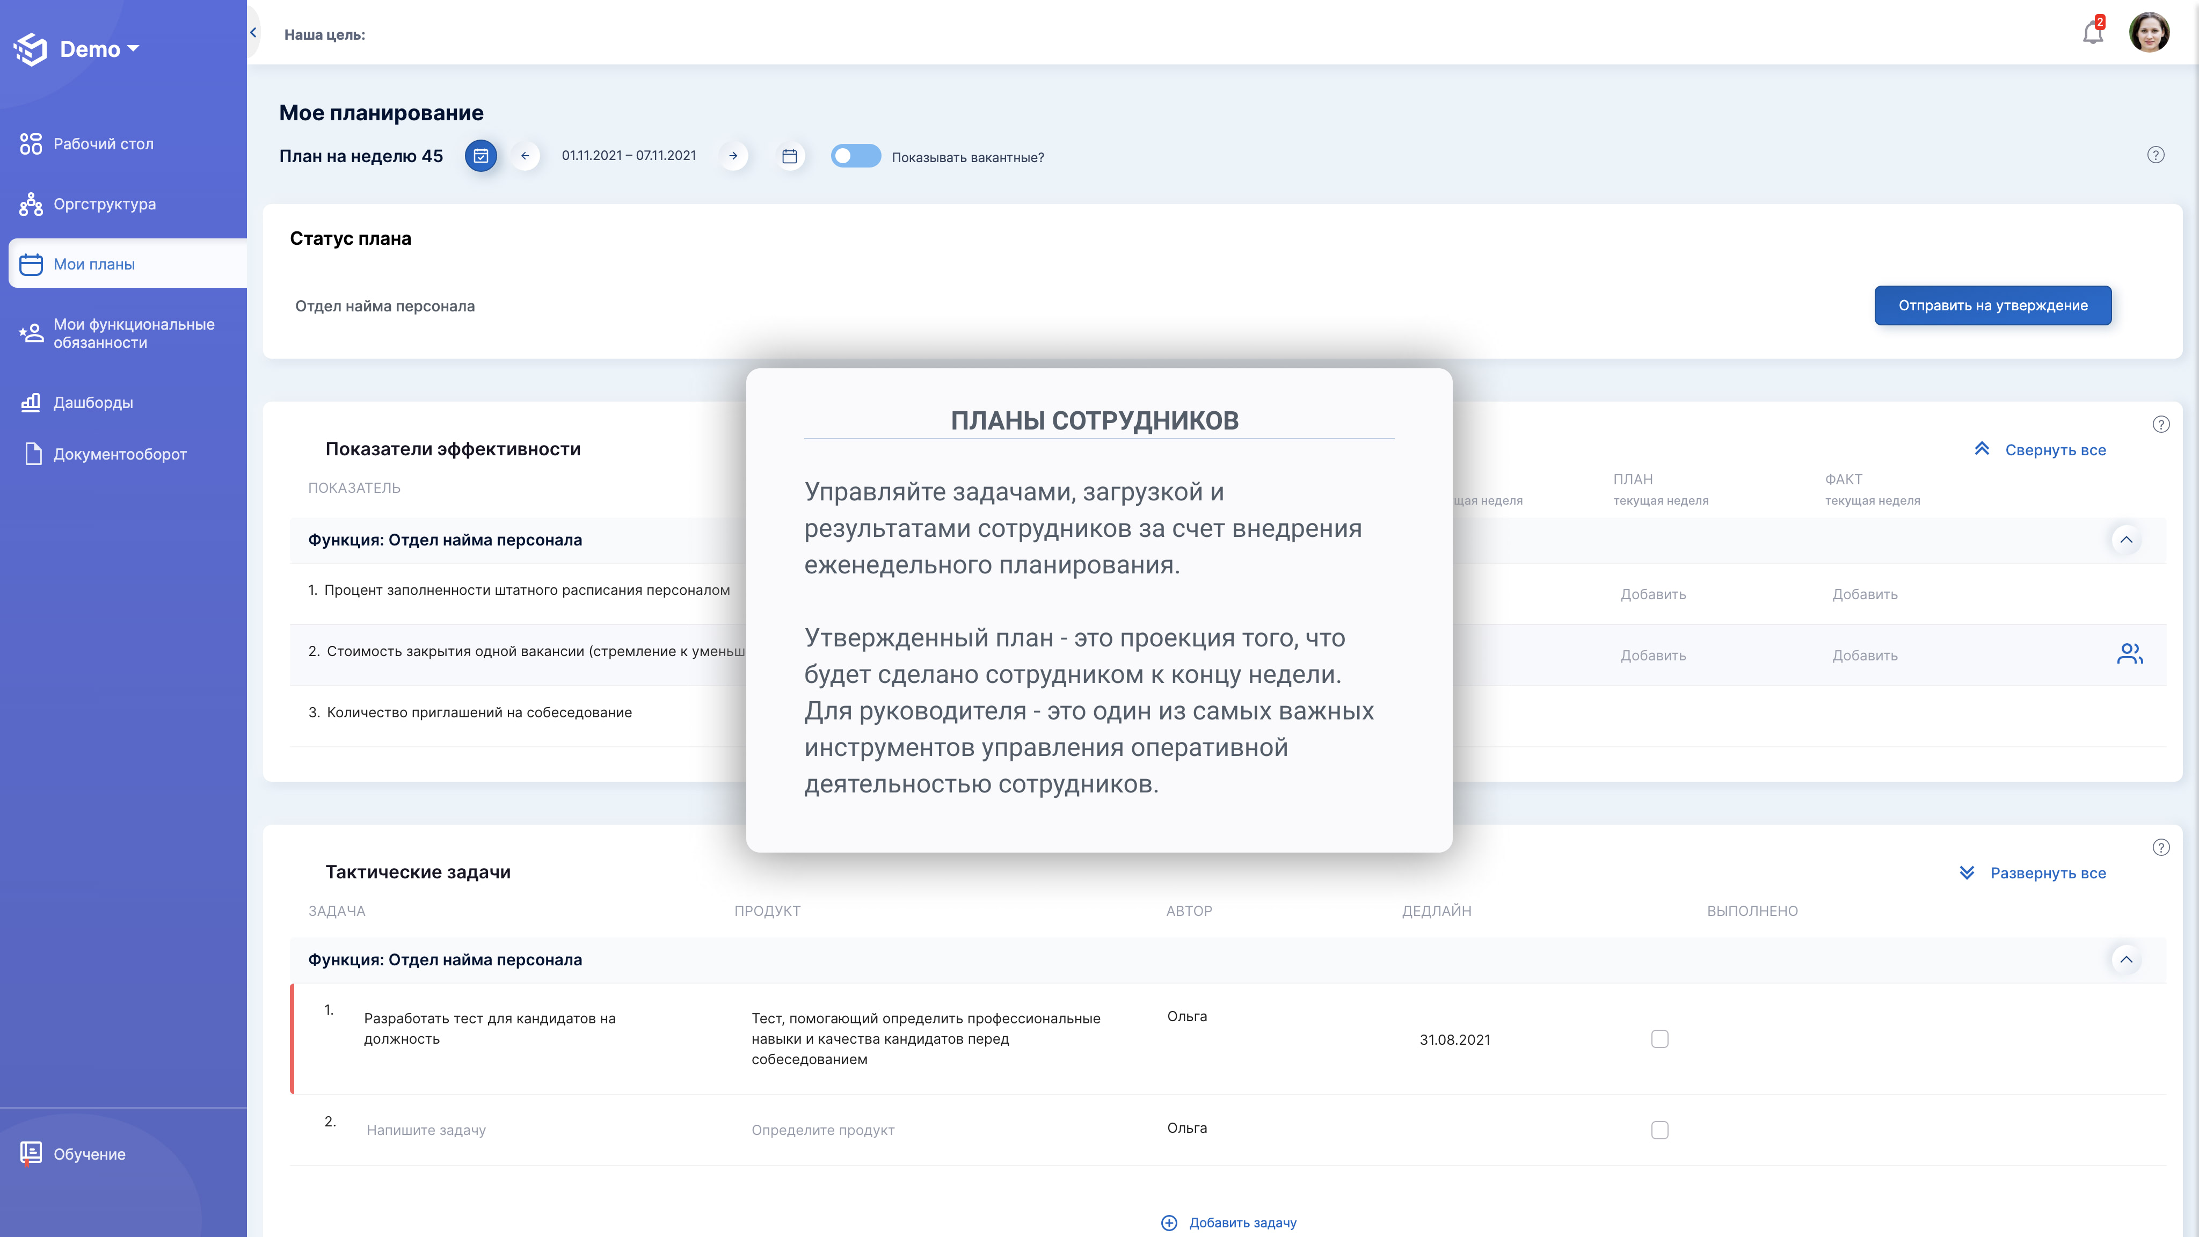Click Функция: Отдел найма персонала in tactical tasks
This screenshot has height=1237, width=2199.
click(x=445, y=959)
